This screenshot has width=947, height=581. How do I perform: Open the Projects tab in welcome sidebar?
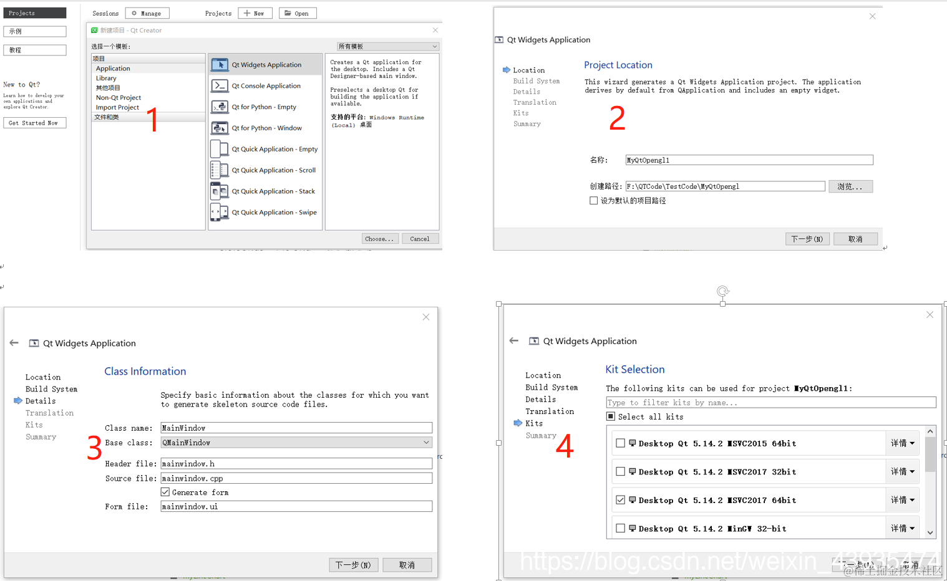tap(35, 13)
